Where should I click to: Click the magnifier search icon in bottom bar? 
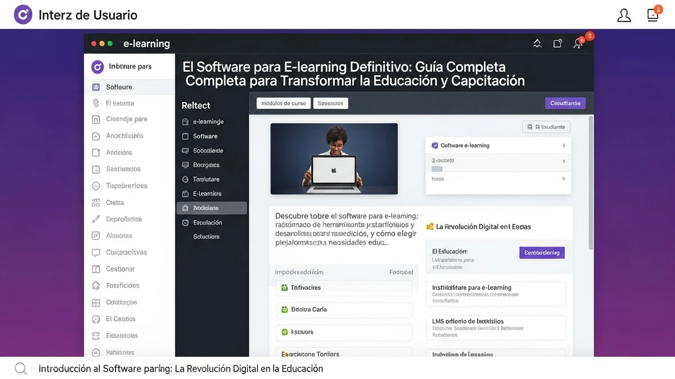coord(21,369)
